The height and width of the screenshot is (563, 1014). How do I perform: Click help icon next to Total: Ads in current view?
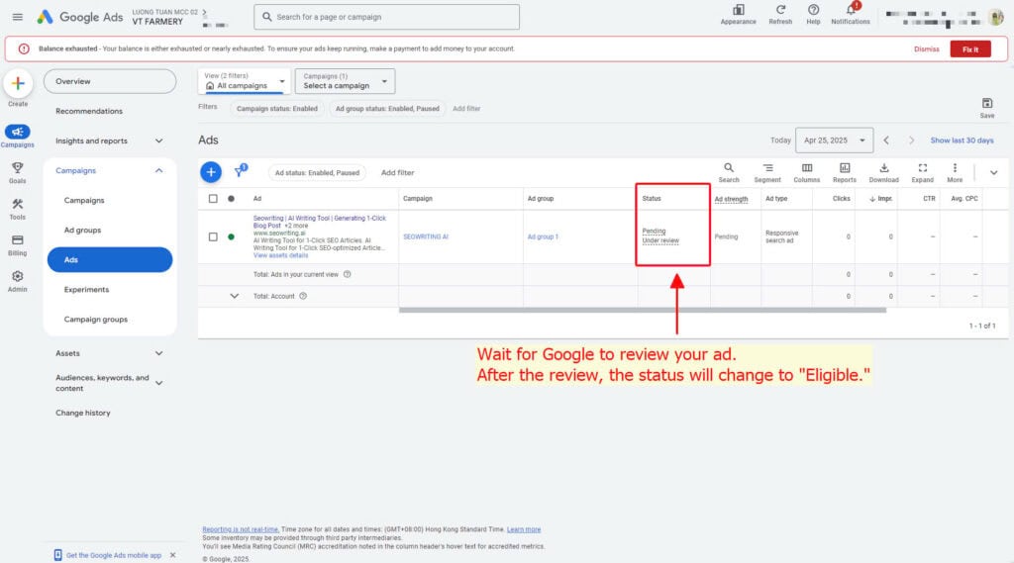tap(348, 274)
